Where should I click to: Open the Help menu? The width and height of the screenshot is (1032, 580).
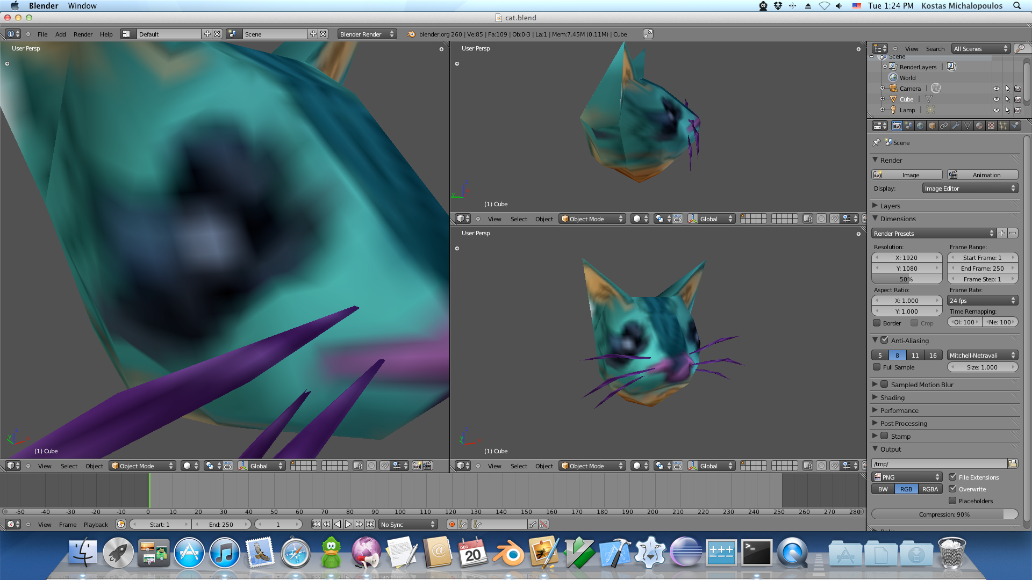pos(106,34)
